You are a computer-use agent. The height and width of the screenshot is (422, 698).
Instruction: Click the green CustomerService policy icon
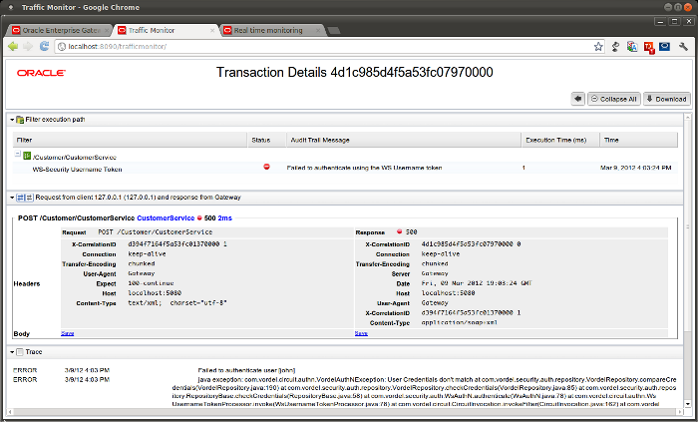tap(27, 156)
